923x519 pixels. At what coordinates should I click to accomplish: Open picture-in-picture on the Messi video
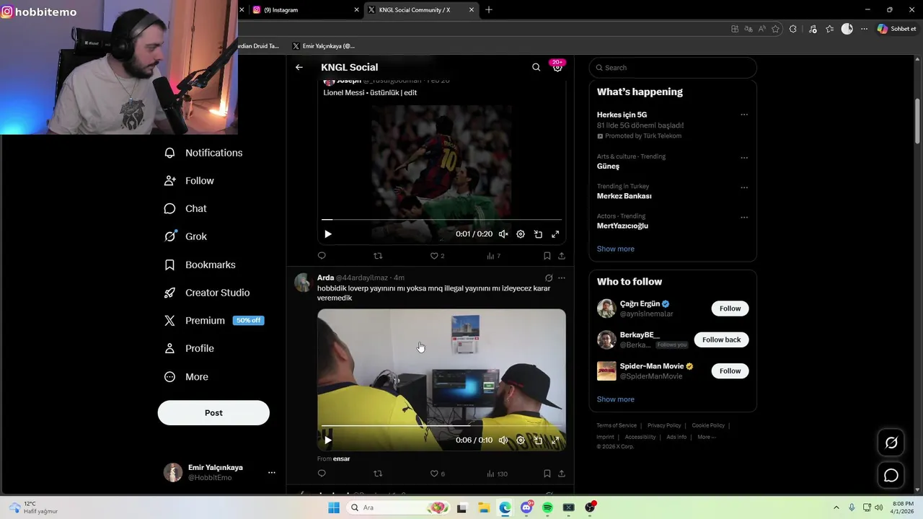(x=538, y=234)
